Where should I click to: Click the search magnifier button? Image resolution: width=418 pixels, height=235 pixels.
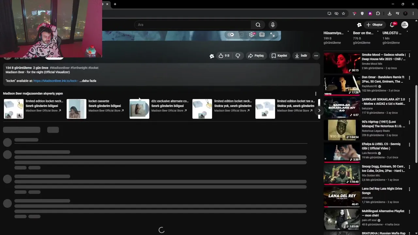pos(258,25)
